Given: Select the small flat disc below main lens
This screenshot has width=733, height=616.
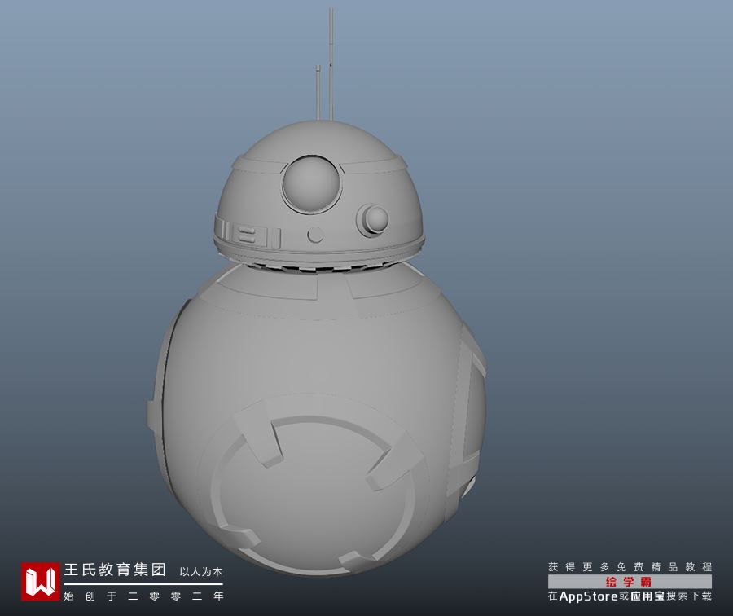Looking at the screenshot, I should point(315,235).
